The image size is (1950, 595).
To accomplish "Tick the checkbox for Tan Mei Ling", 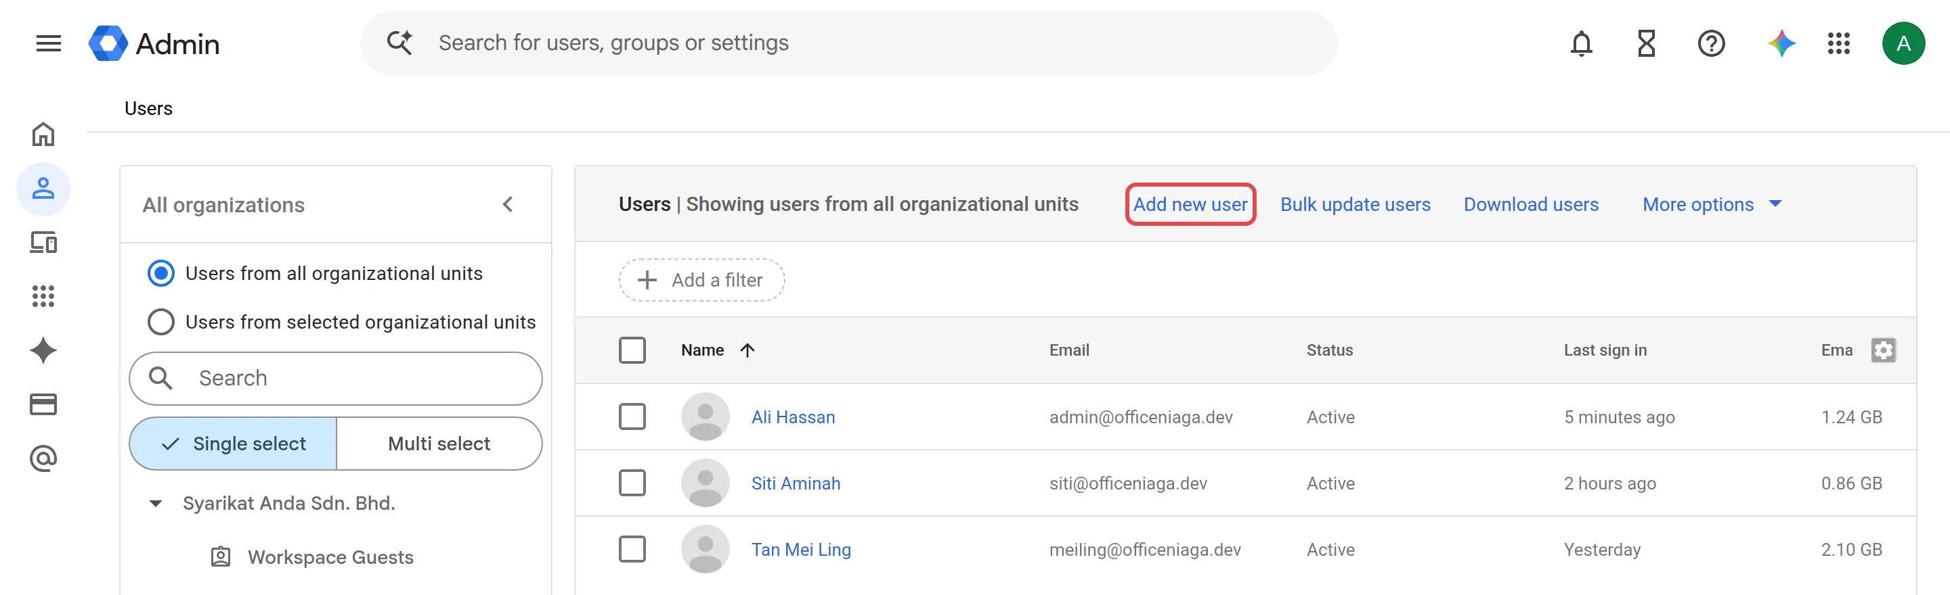I will click(632, 550).
